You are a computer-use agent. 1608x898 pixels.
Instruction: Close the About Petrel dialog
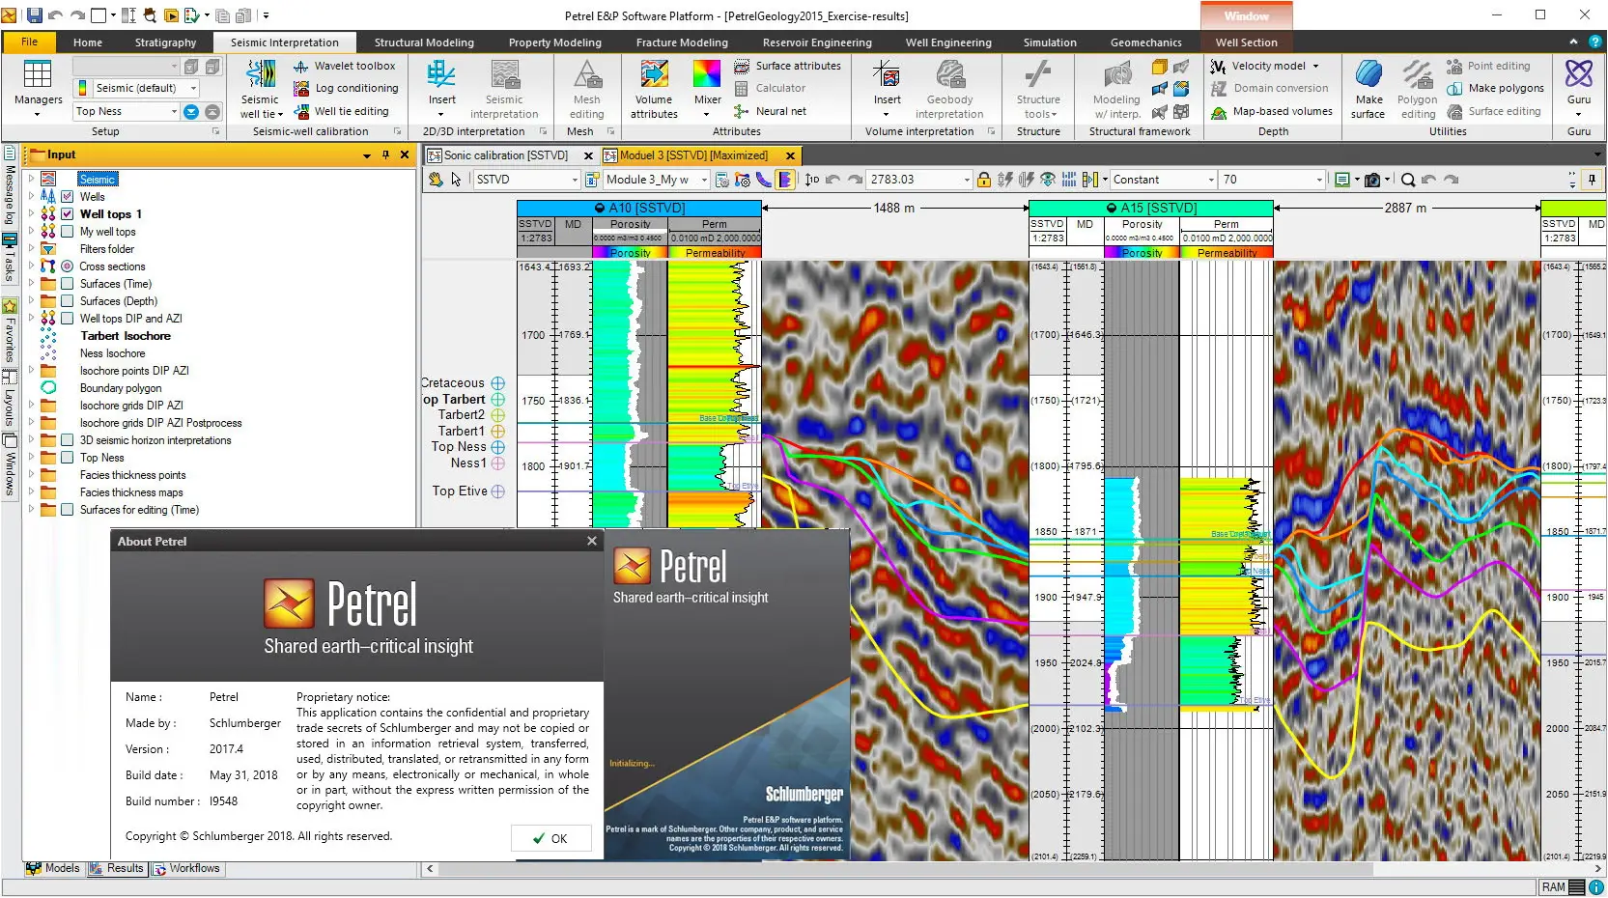tap(592, 541)
